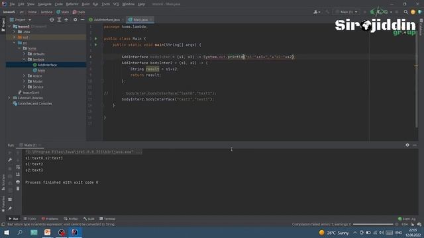Open Search Everywhere magnifier in toolbar
The image size is (424, 238).
click(x=405, y=12)
